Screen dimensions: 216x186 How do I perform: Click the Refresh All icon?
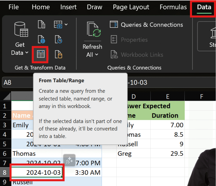coord(92,28)
